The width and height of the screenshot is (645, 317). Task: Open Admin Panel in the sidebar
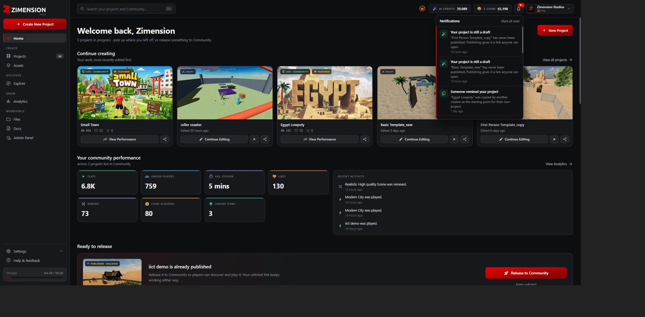[x=35, y=138]
